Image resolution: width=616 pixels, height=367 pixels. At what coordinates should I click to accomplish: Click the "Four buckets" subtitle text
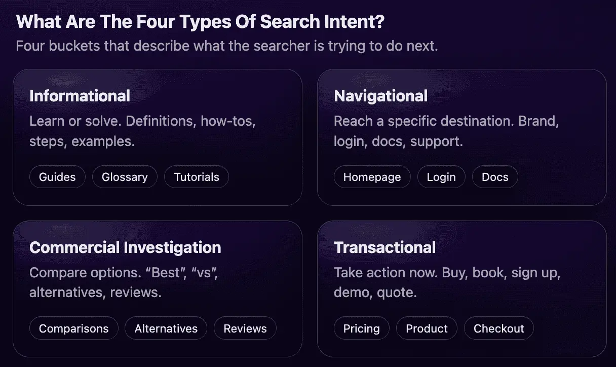coord(226,46)
